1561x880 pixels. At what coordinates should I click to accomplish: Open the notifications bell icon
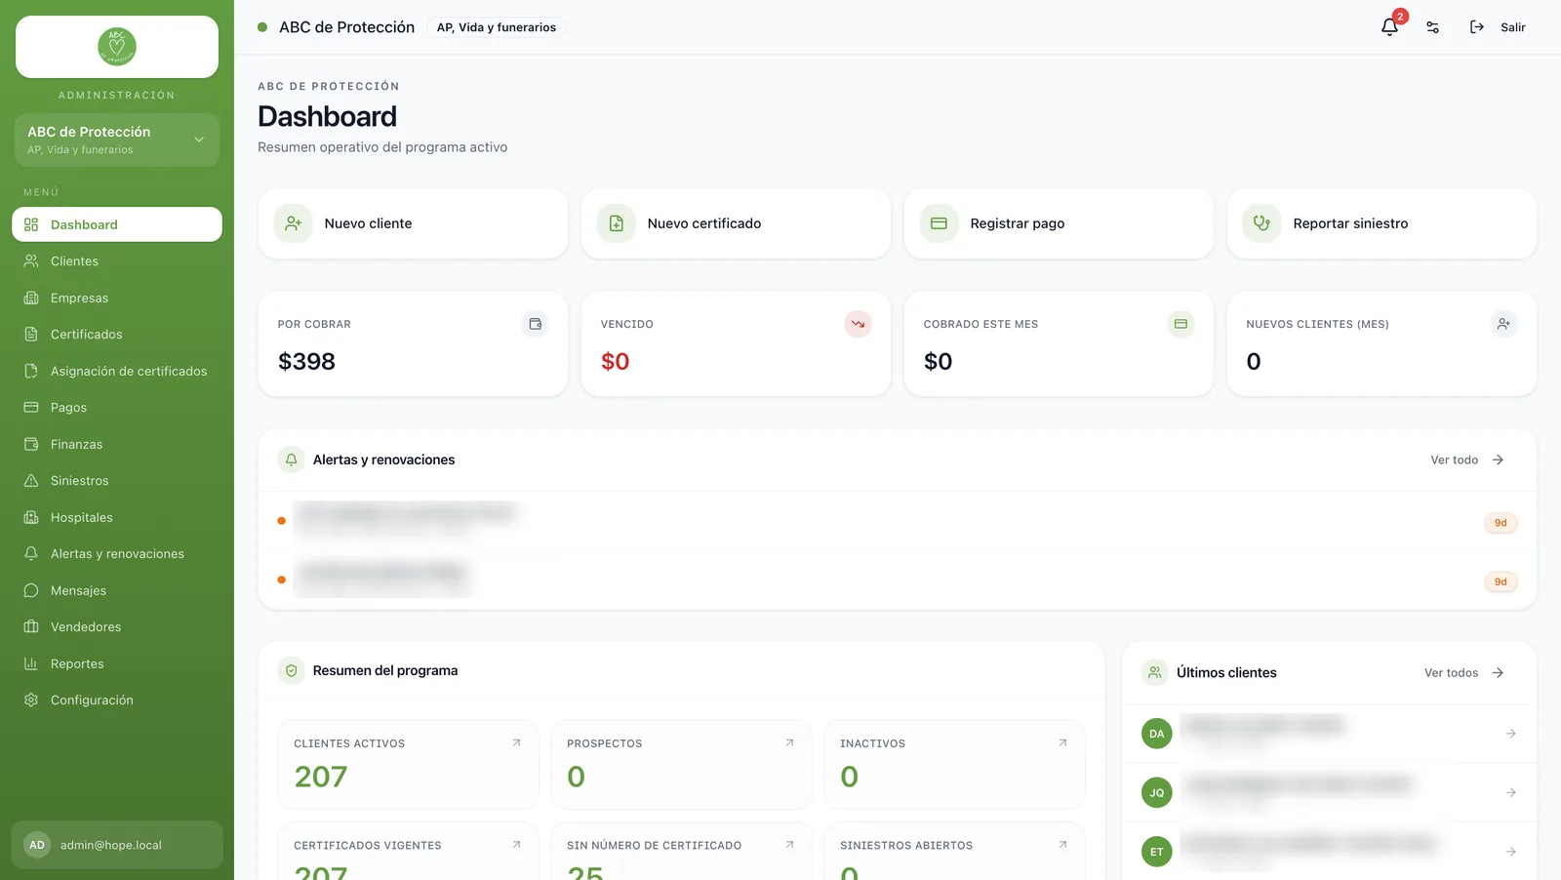point(1390,27)
